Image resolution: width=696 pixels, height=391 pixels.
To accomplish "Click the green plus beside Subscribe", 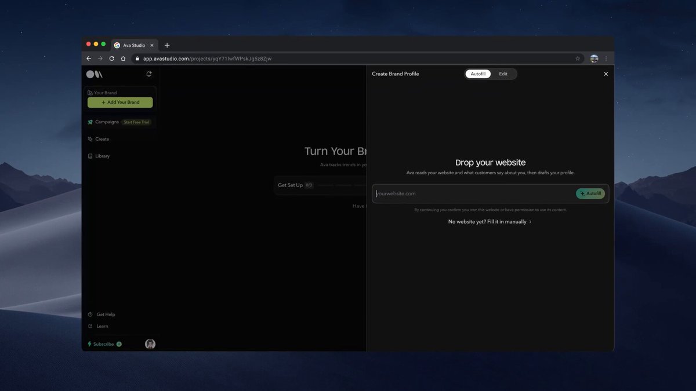I will click(119, 344).
